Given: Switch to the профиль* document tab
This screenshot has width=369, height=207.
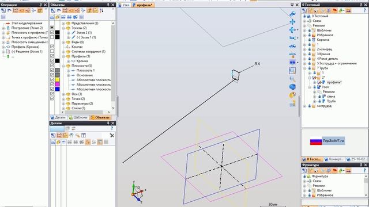Looking at the screenshot, I should (142, 5).
